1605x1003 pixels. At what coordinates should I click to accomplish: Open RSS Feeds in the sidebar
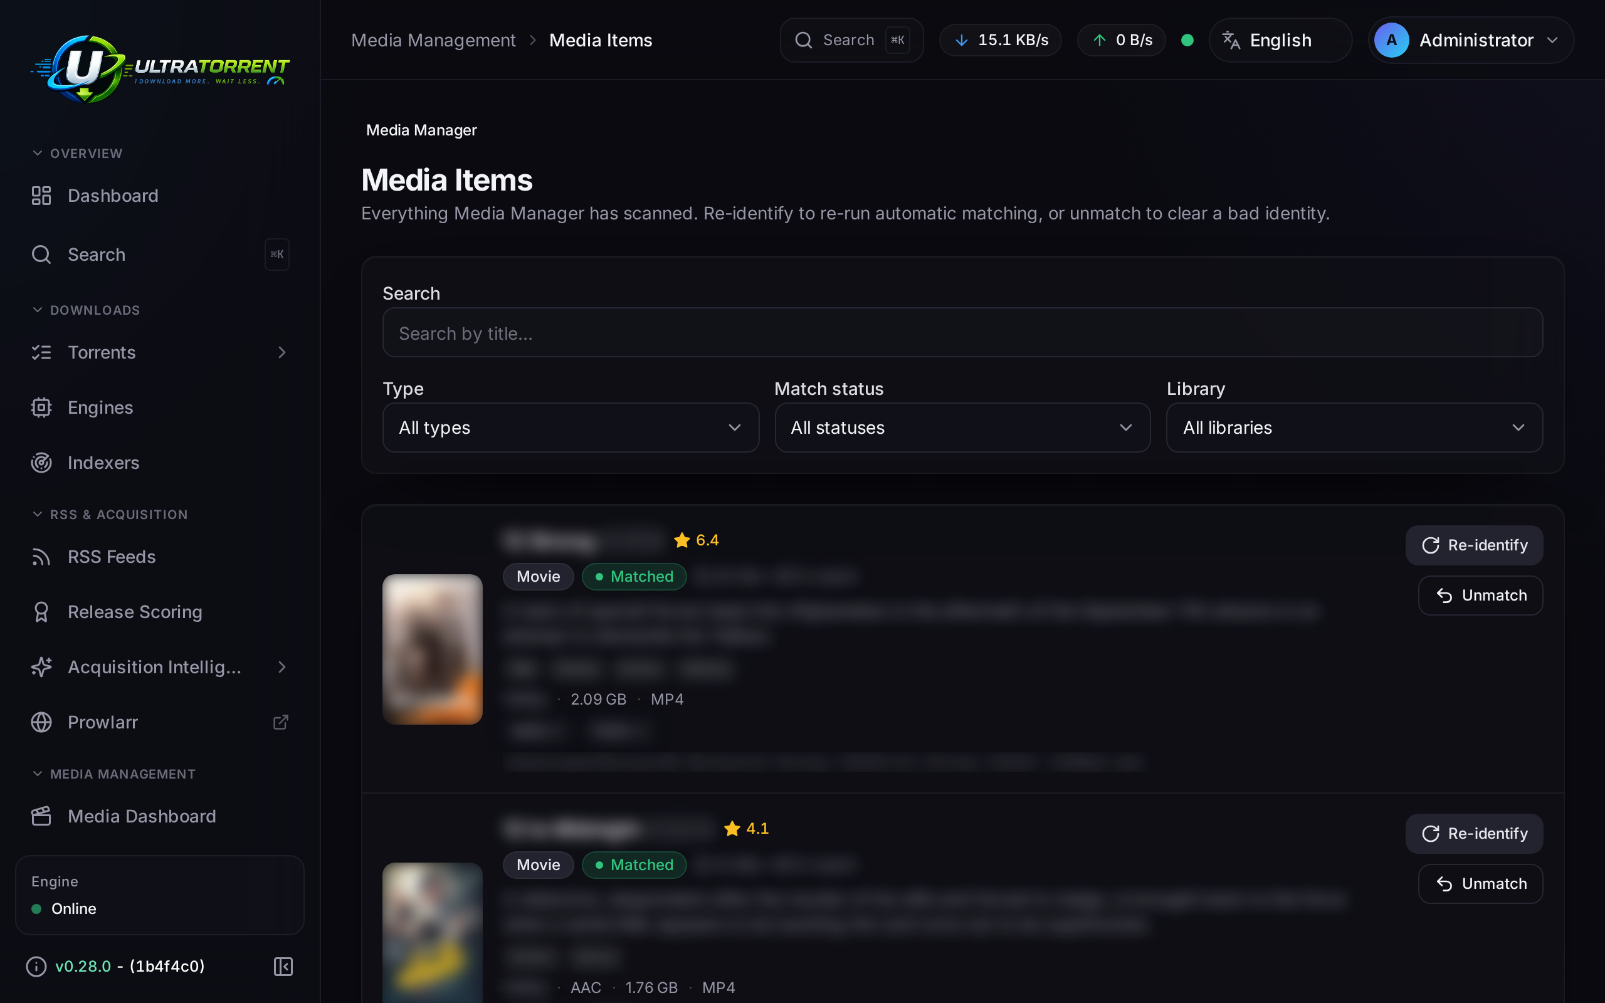160,557
